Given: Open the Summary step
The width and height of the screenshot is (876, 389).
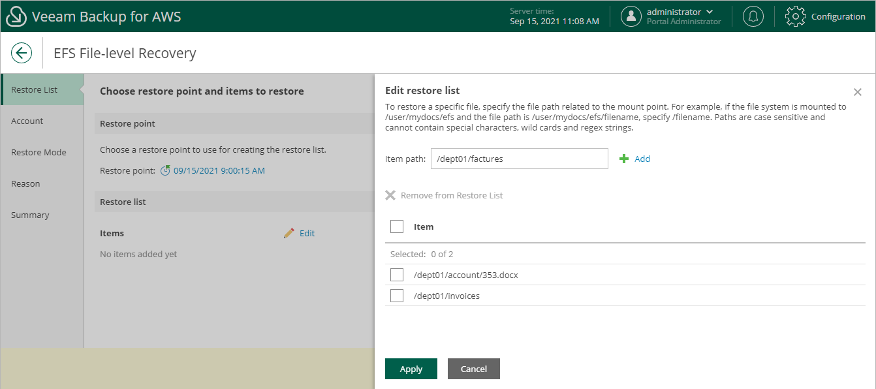Looking at the screenshot, I should coord(42,215).
